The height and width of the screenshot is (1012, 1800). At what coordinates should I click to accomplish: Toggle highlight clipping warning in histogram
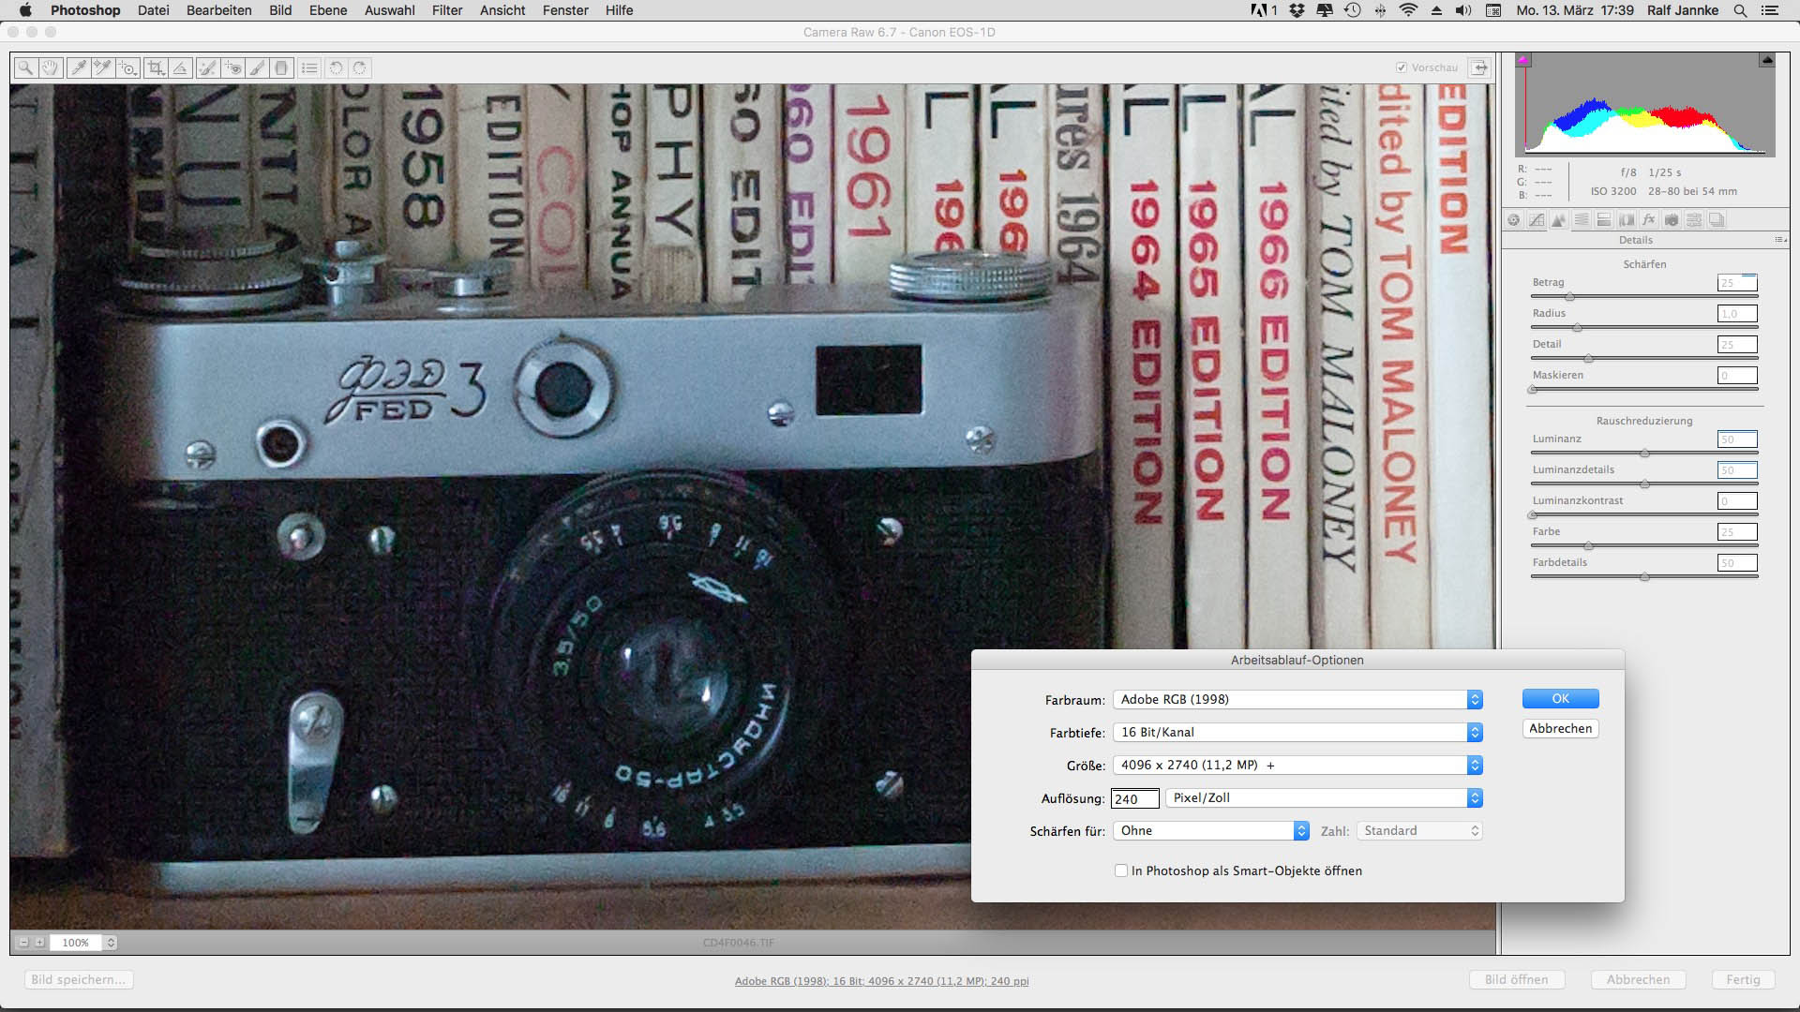(x=1767, y=60)
